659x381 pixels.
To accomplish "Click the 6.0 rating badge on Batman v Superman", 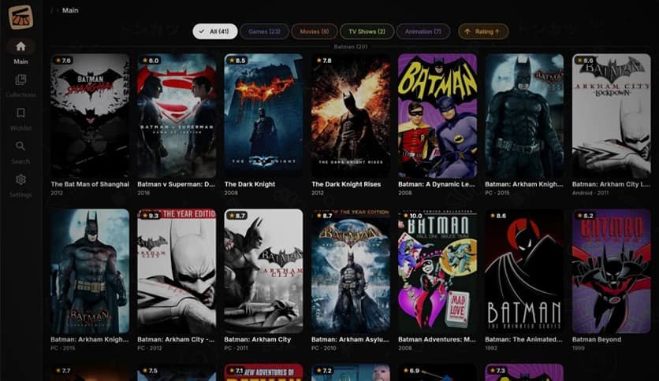I will coord(151,61).
